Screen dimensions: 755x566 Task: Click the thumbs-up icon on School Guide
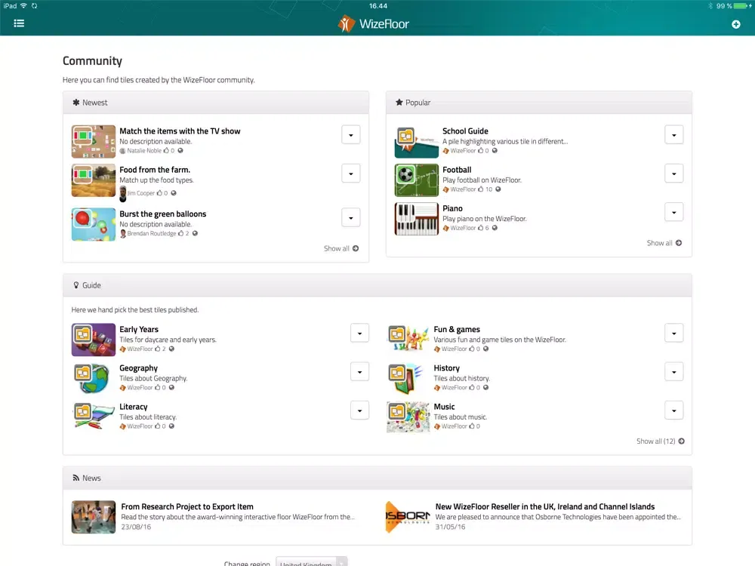click(x=480, y=151)
